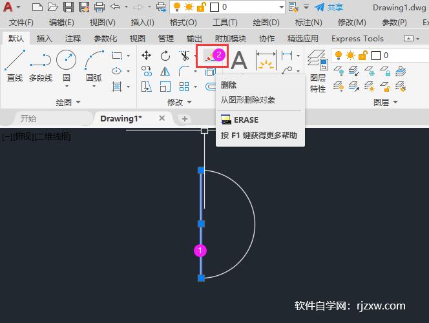
Task: Toggle the ribbon layer freeze sun icon
Action: (x=350, y=56)
